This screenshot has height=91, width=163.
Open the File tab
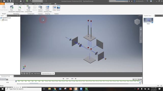coord(2,4)
